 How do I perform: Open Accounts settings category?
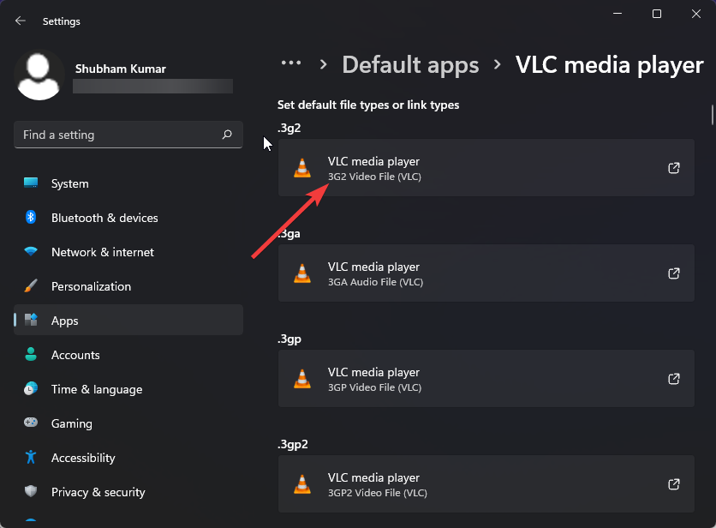(128, 355)
